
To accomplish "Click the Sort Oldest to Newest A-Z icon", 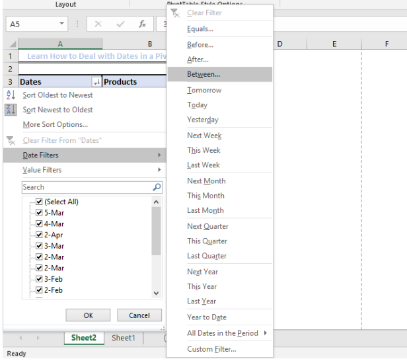I will coord(11,95).
